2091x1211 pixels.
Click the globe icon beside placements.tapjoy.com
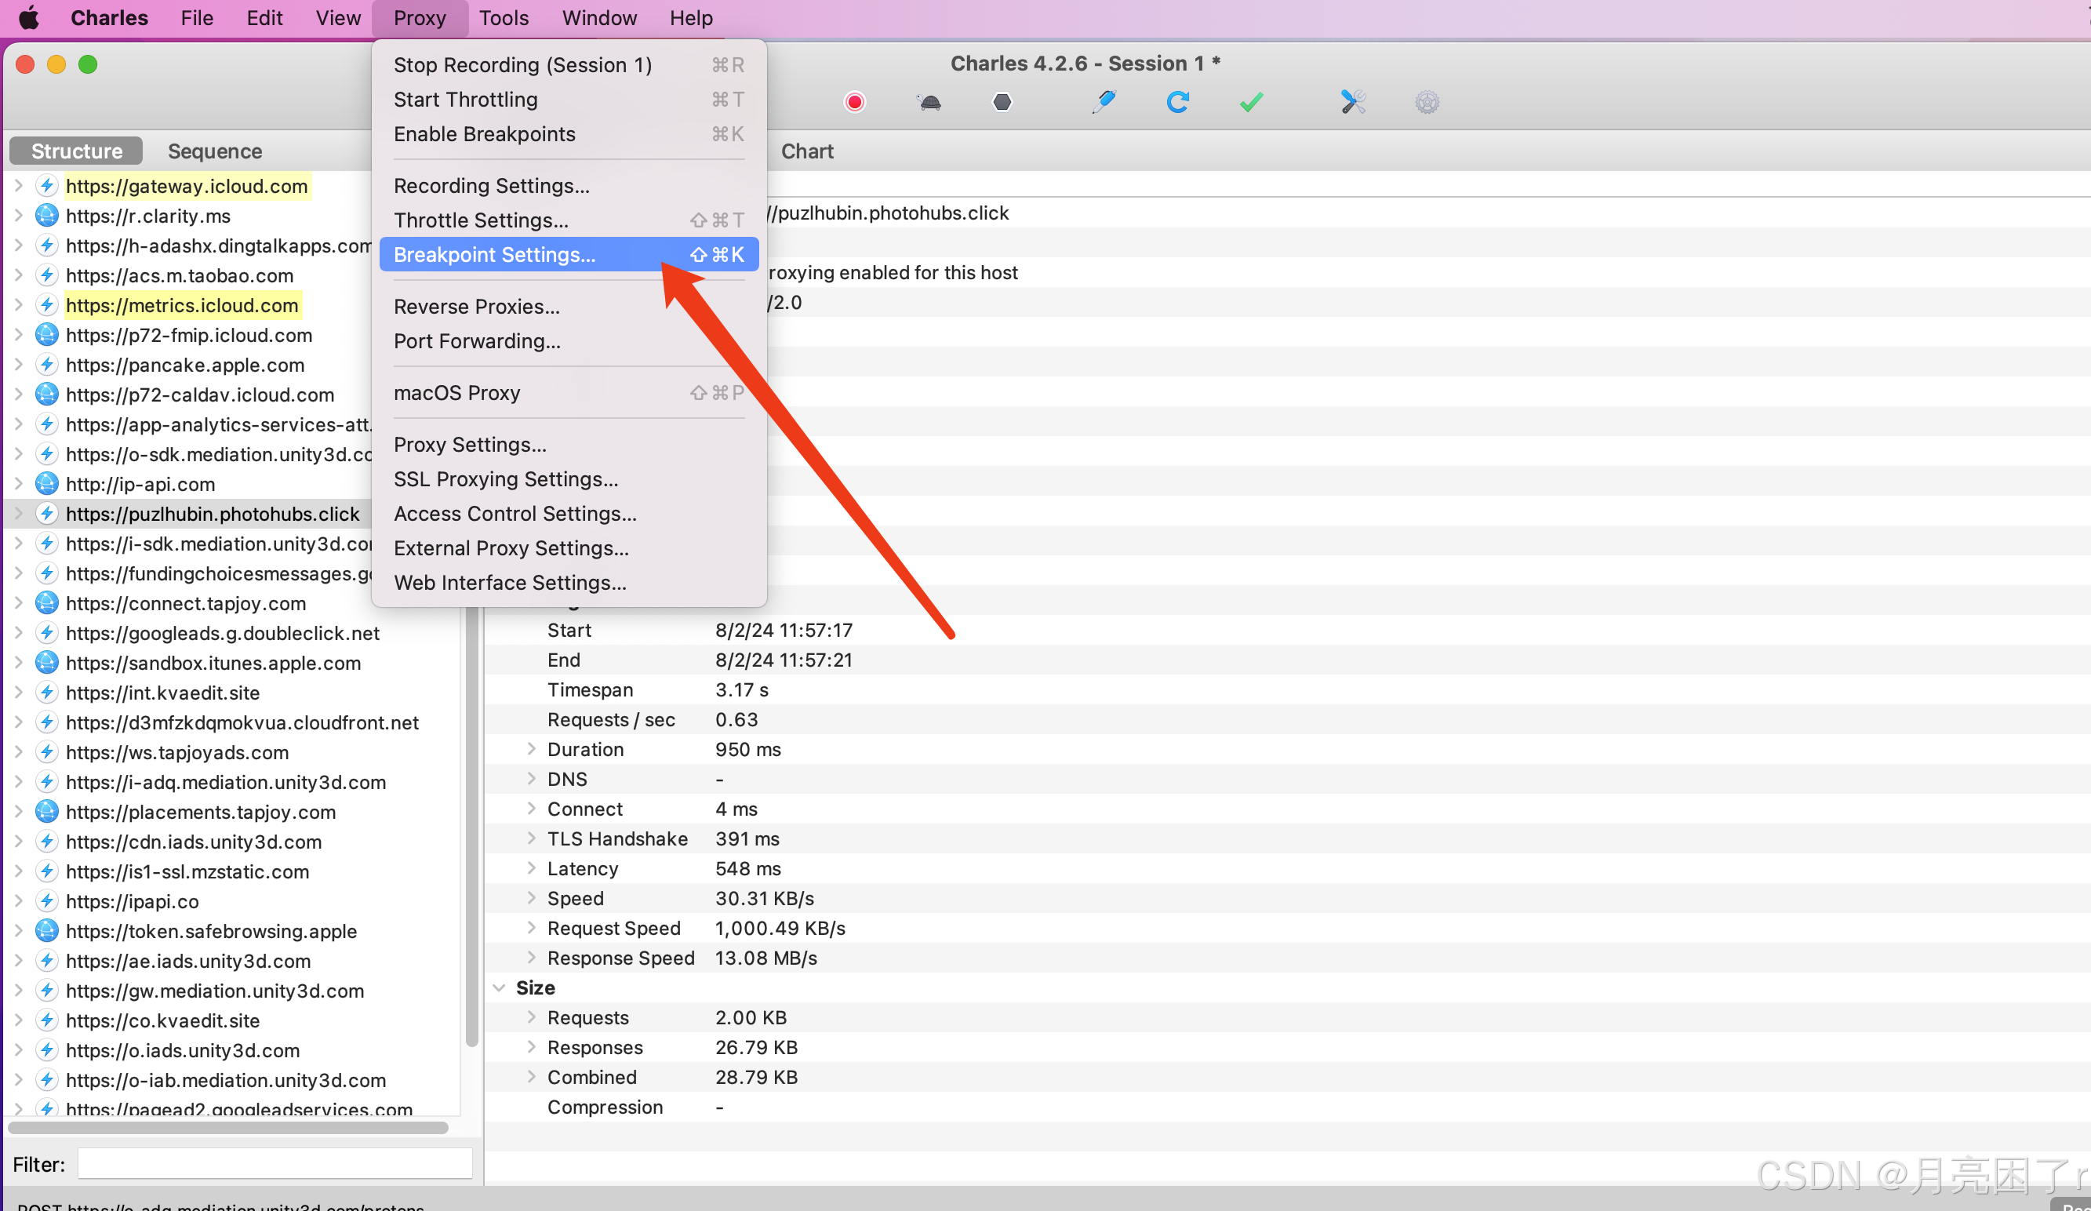coord(47,812)
